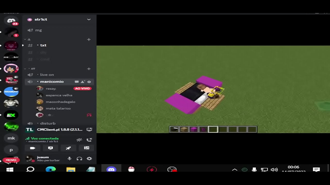330x185 pixels.
Task: Open the txt text channel
Action: [x=43, y=45]
